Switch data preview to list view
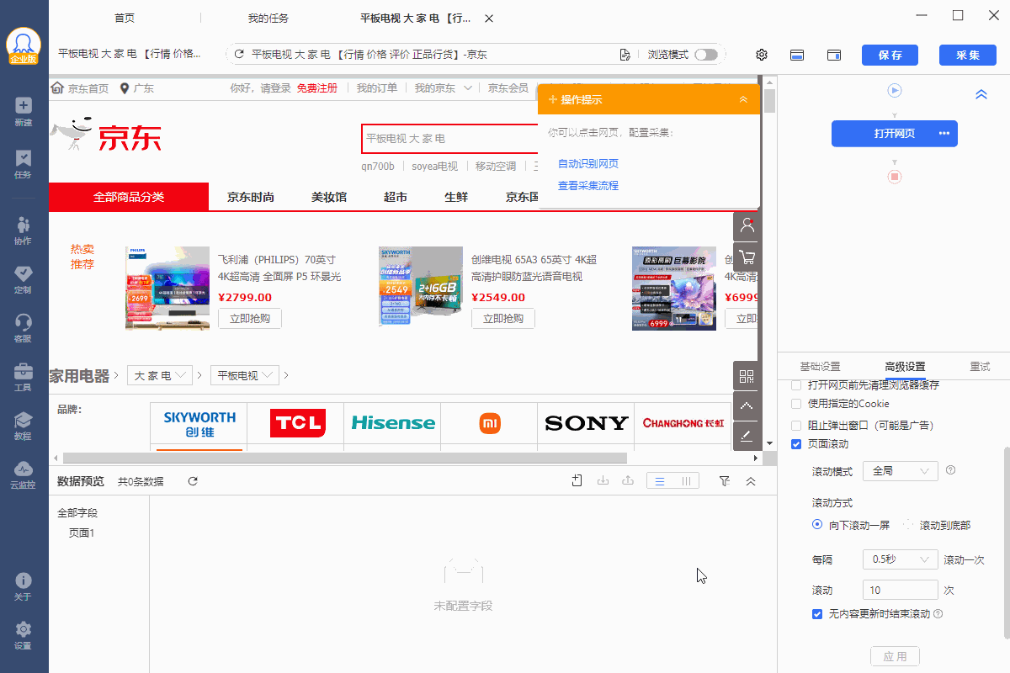The image size is (1010, 673). [660, 481]
